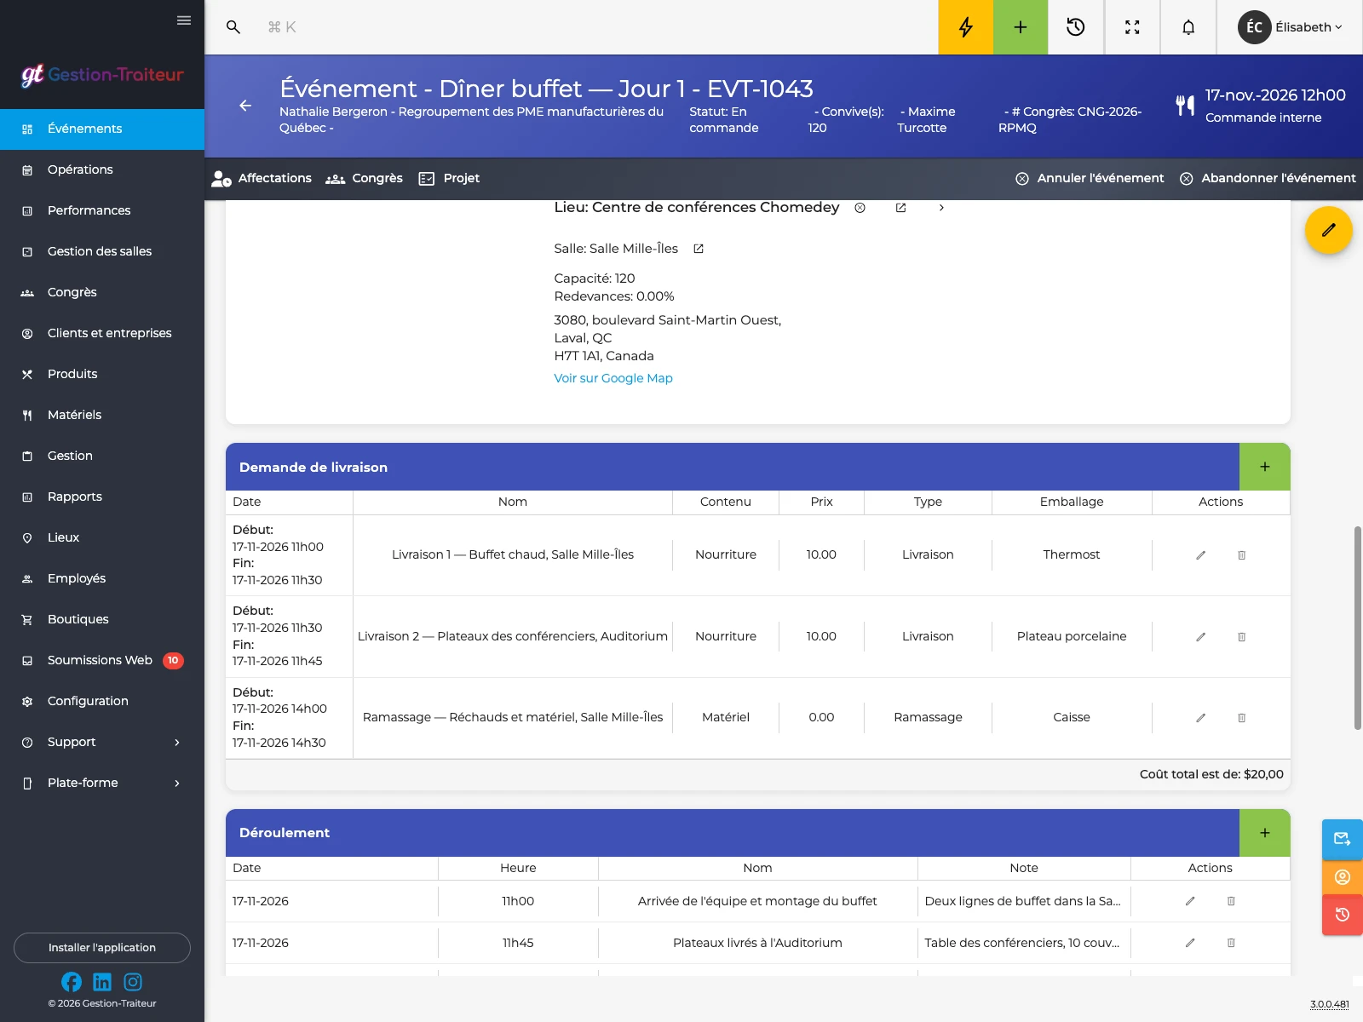Go back with the arrow left of event title
The height and width of the screenshot is (1022, 1363).
point(245,106)
